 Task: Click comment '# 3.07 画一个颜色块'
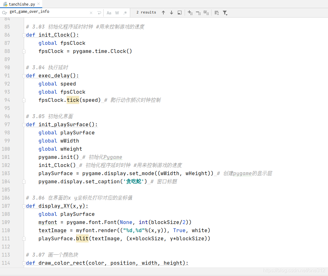click(x=52, y=255)
